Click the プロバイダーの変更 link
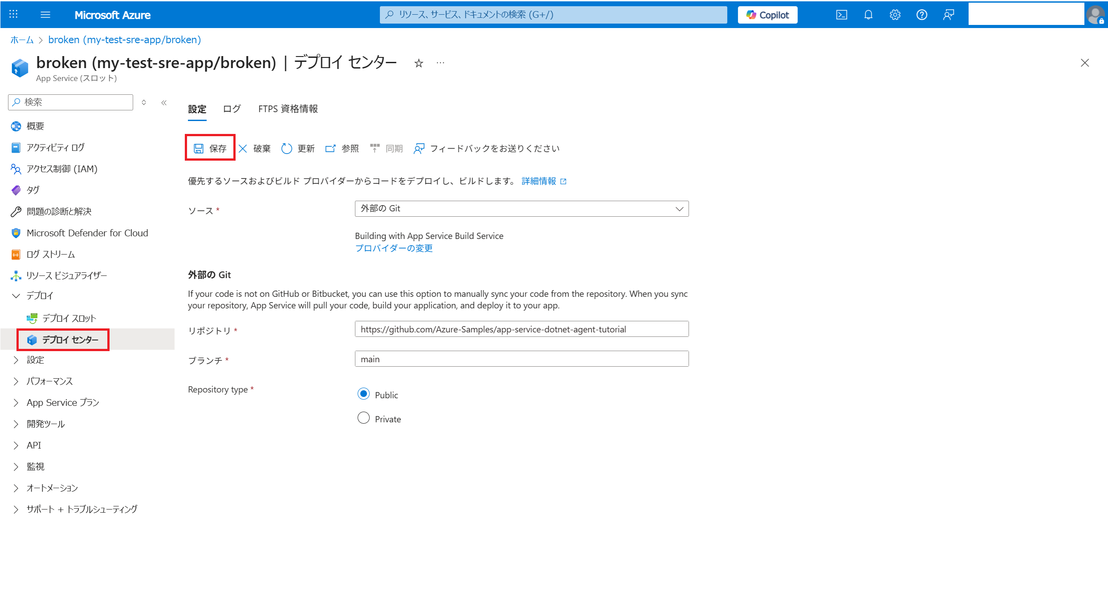 point(394,248)
